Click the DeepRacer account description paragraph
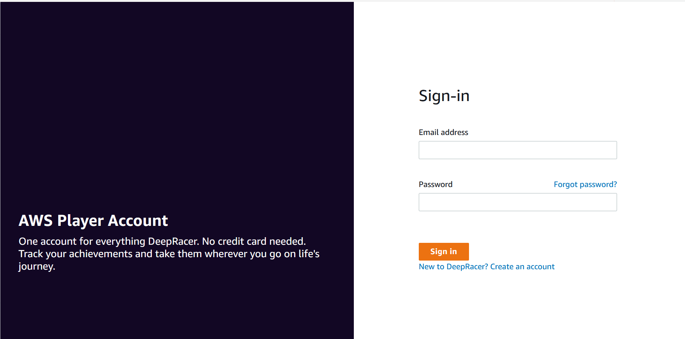The height and width of the screenshot is (339, 685). [169, 253]
